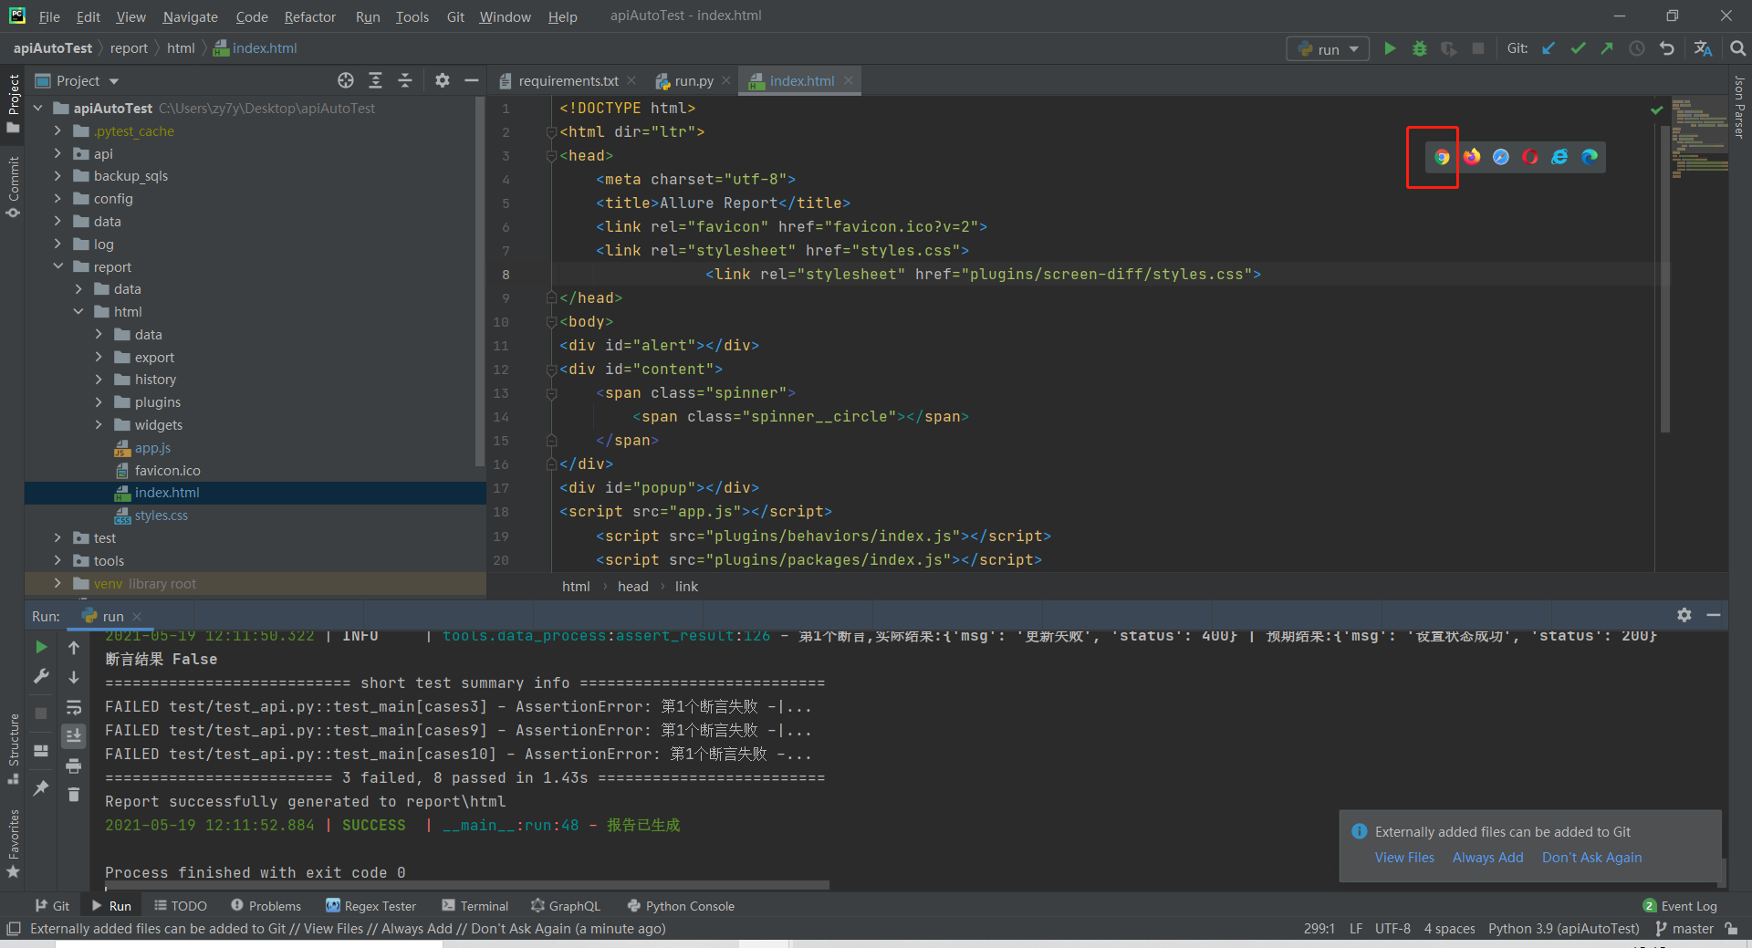Click the Git update project arrow
Viewport: 1752px width, 948px height.
click(1549, 48)
